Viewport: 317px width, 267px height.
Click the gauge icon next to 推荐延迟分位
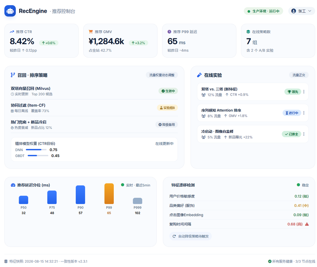pos(13,185)
